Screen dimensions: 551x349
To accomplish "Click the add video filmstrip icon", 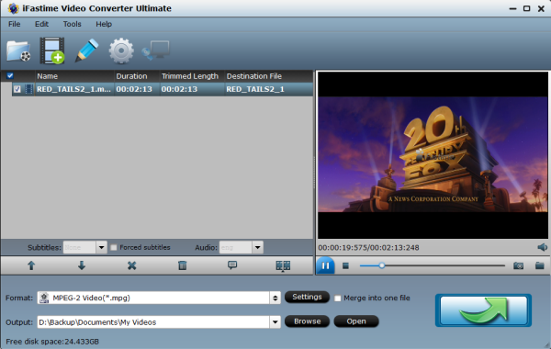I will point(52,51).
